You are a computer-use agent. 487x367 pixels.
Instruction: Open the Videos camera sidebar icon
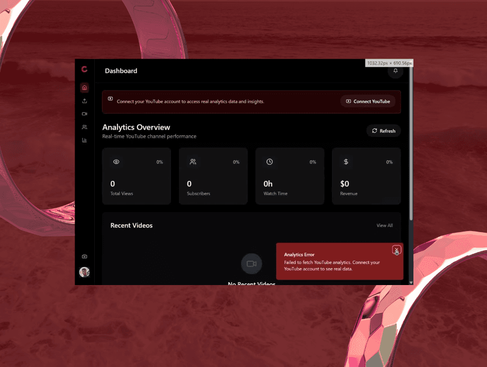[x=85, y=114]
